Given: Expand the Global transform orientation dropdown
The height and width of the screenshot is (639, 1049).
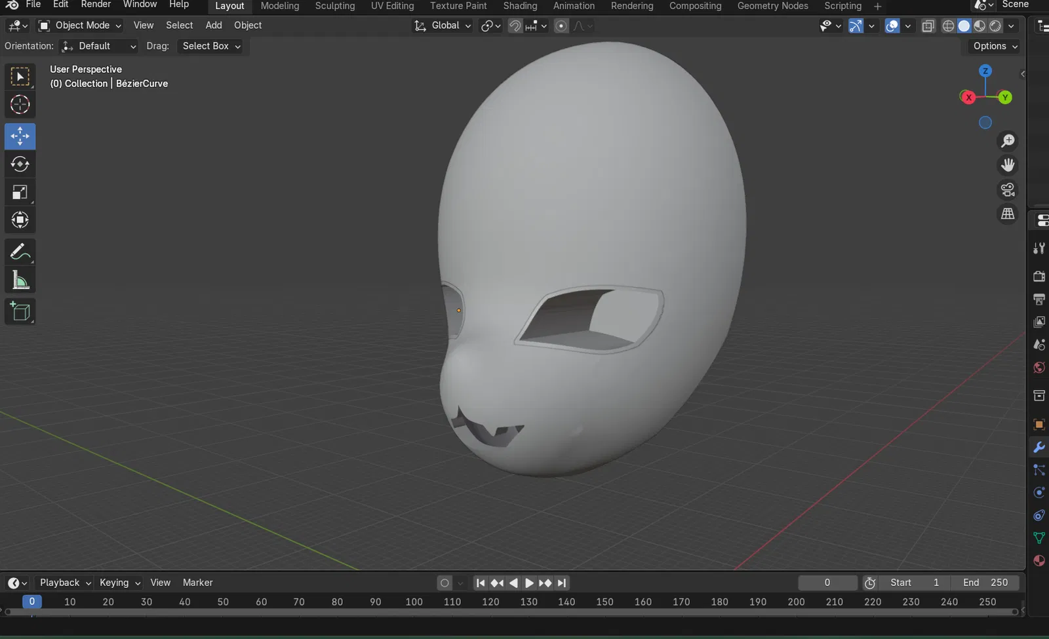Looking at the screenshot, I should point(443,26).
